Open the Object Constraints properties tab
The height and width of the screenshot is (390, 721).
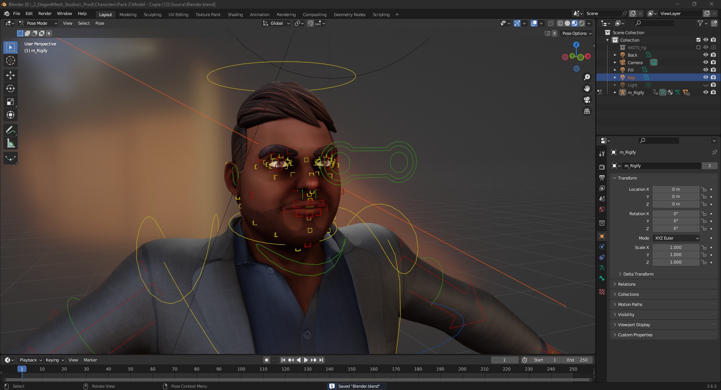(x=602, y=257)
